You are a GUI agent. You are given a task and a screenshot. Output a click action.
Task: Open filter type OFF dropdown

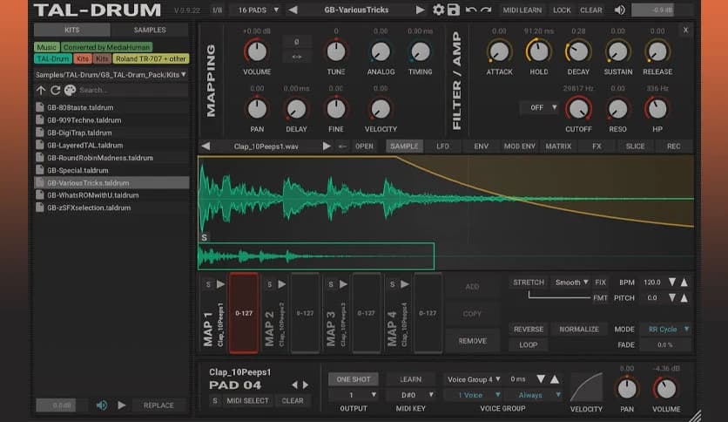click(541, 107)
